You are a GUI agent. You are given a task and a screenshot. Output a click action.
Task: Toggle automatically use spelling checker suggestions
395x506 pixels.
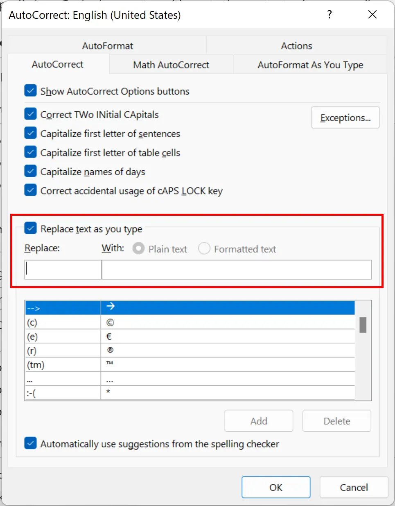31,443
